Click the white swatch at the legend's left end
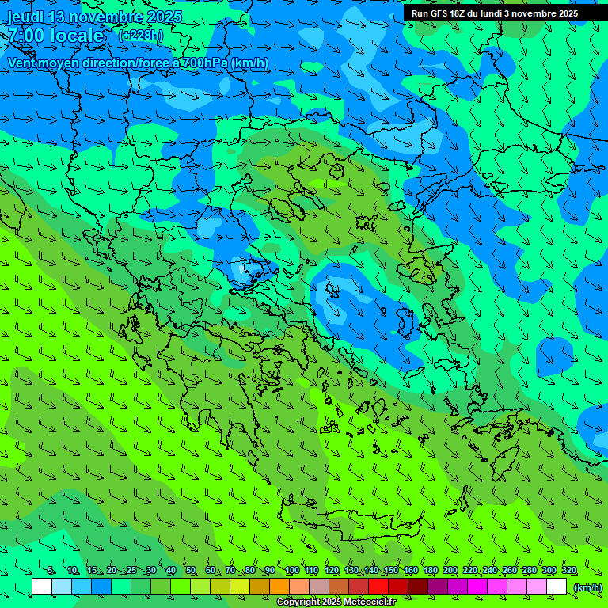The height and width of the screenshot is (608, 608). [x=42, y=587]
